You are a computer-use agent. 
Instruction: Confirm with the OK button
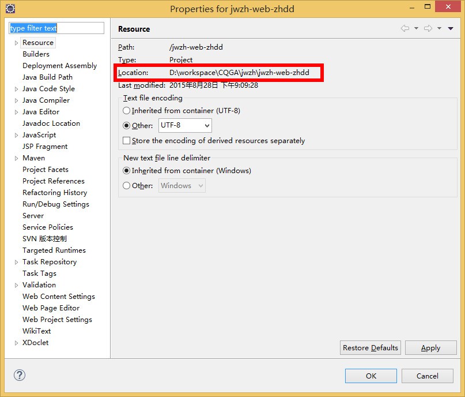(371, 376)
